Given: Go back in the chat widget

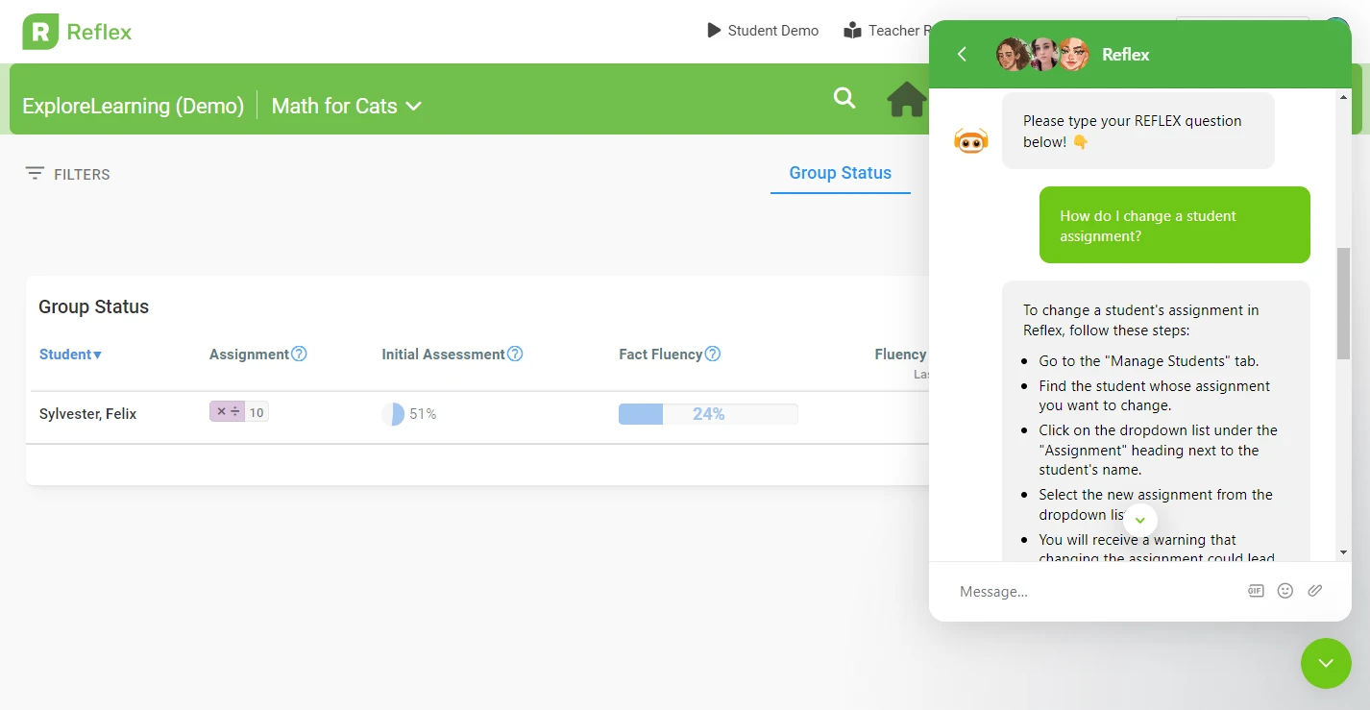Looking at the screenshot, I should 963,55.
